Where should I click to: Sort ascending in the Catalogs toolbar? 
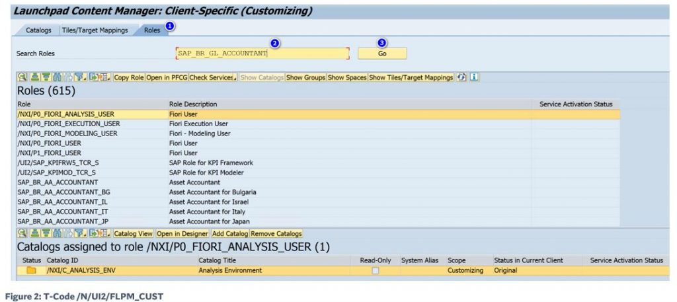point(35,233)
